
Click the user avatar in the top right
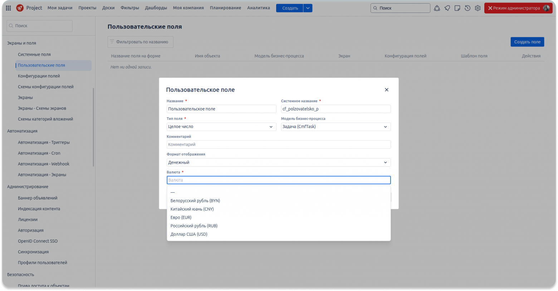(x=546, y=8)
